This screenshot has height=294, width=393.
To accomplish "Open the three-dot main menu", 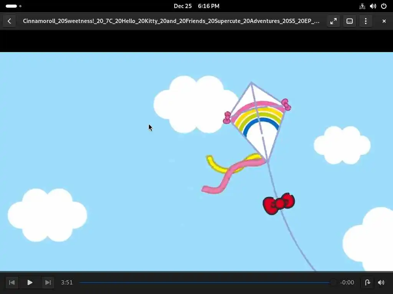I will pos(366,21).
